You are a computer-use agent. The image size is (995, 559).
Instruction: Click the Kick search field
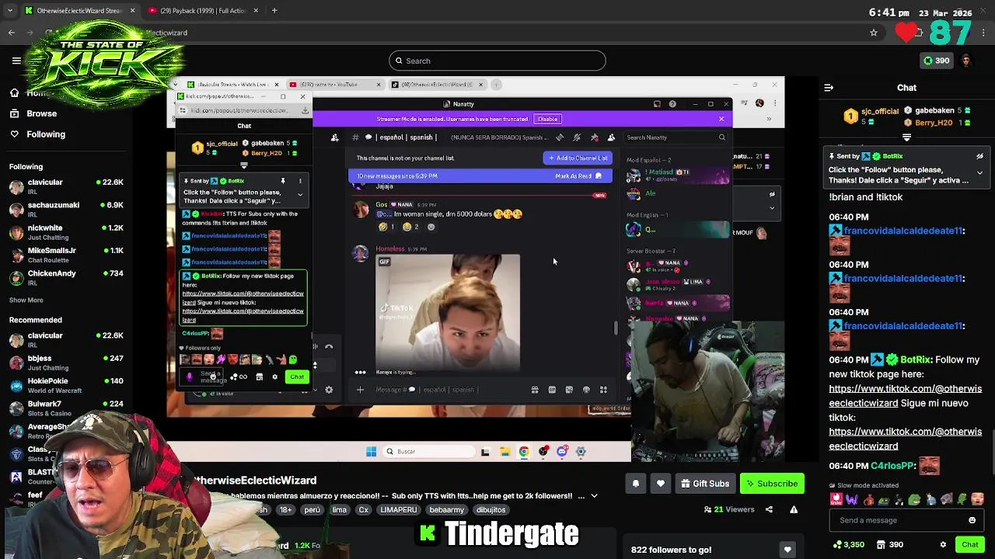497,61
